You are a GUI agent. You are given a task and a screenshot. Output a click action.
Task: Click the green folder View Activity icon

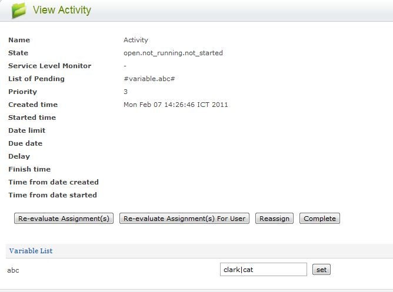click(19, 11)
